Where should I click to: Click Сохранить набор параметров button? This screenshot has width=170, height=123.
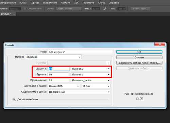point(139,63)
